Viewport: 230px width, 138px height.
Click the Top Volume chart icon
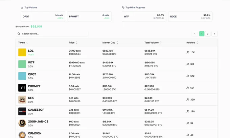tap(22, 7)
